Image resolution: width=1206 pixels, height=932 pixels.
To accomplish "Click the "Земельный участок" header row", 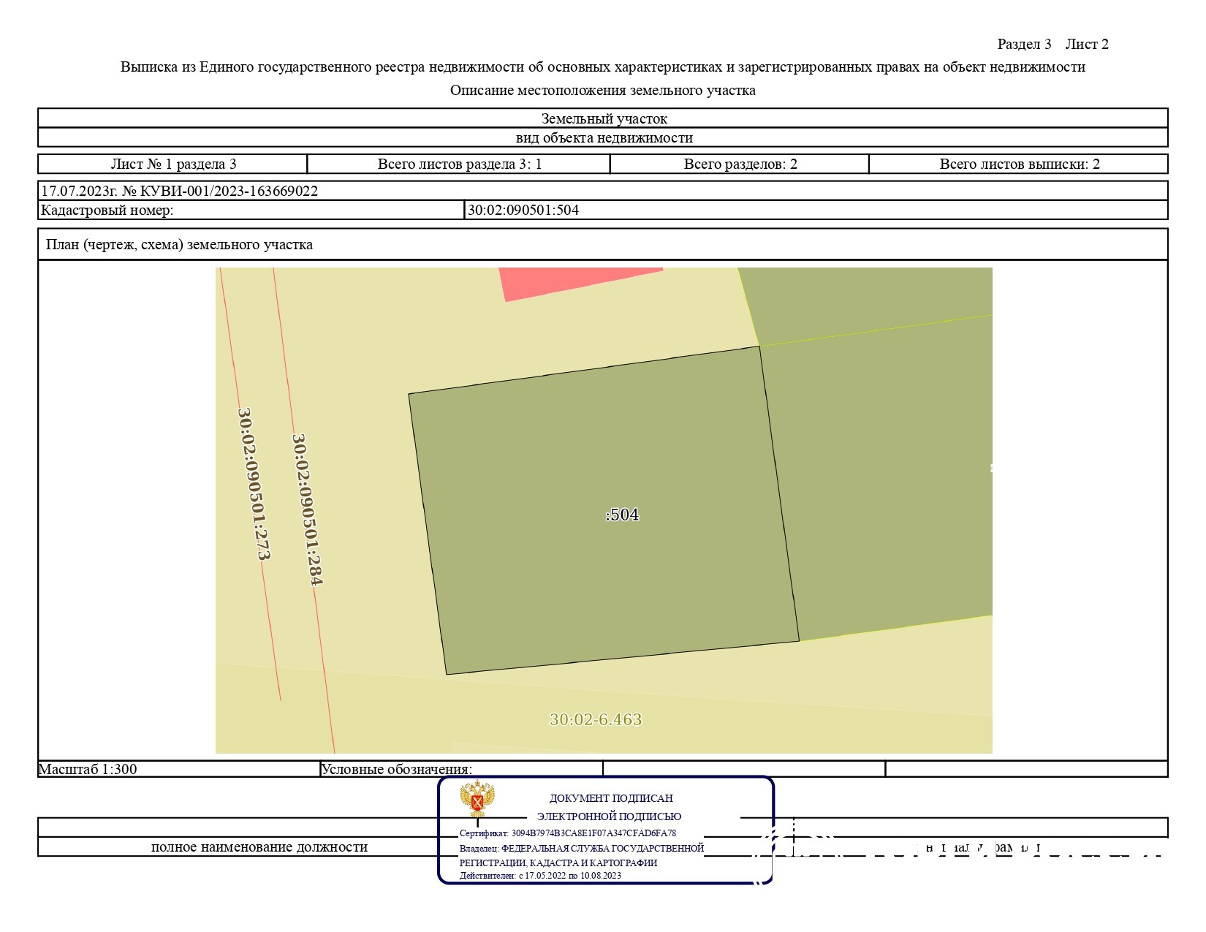I will [x=603, y=118].
